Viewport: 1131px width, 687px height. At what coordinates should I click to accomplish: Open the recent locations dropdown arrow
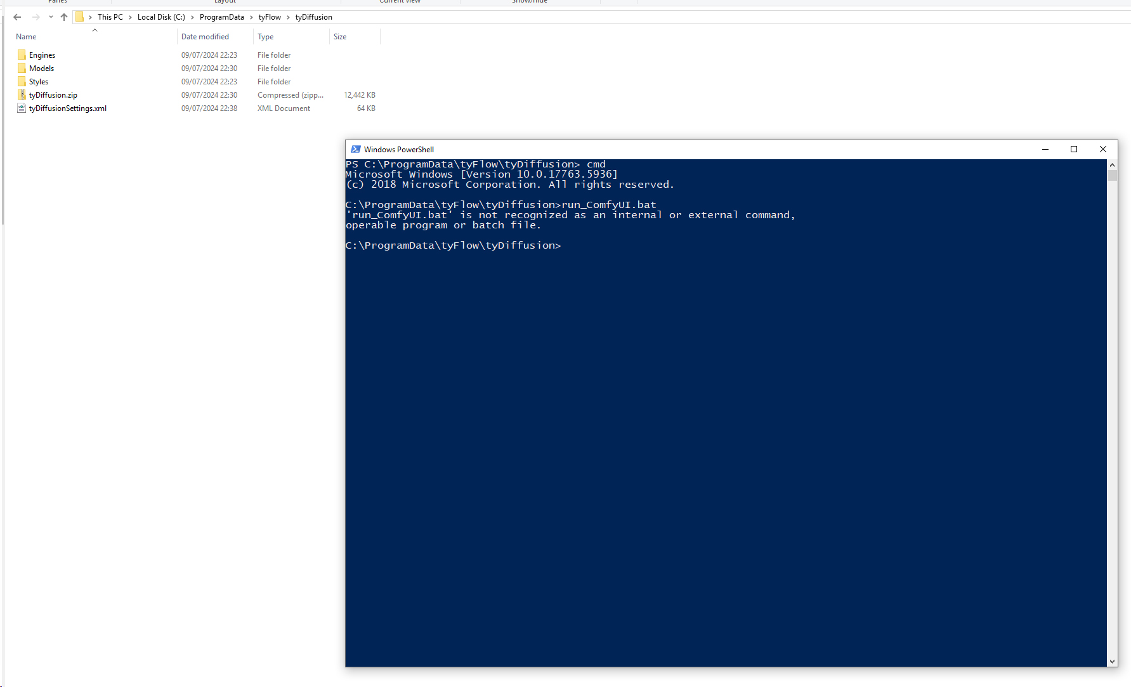51,17
